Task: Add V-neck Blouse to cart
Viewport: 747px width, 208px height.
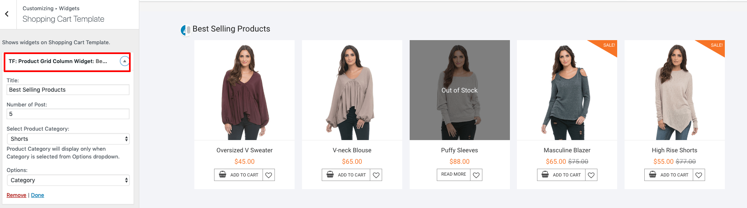Action: 346,175
